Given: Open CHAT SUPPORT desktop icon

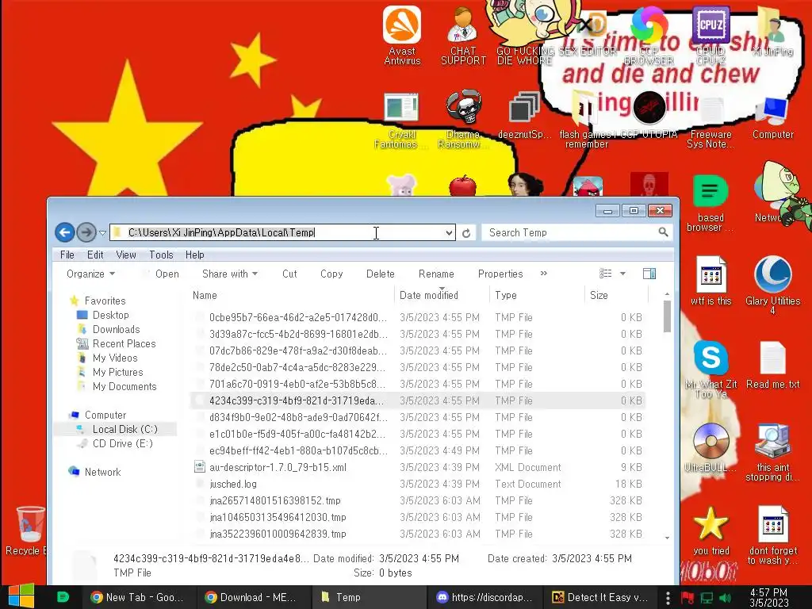Looking at the screenshot, I should click(463, 35).
